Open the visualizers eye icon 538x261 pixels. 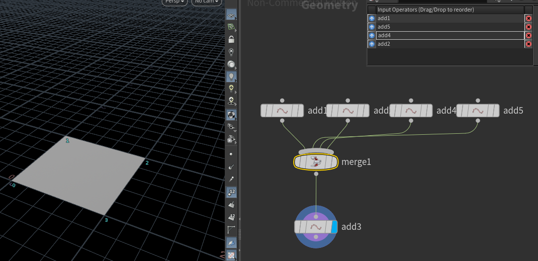coord(231,127)
